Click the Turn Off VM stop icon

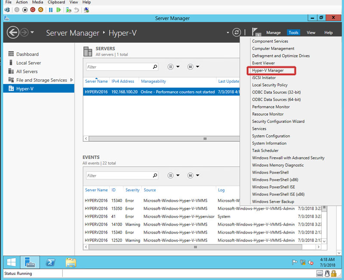point(25,10)
